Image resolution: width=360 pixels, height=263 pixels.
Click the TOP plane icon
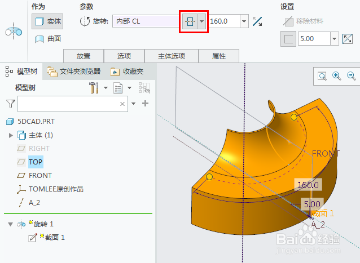[21, 162]
